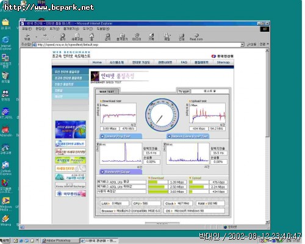This screenshot has height=244, width=305.
Task: Click the second sidebar link 초고속 인터넷 품질측정
Action: 70,78
